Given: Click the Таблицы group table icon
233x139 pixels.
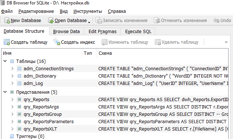Looking at the screenshot, I should click(x=12, y=61).
